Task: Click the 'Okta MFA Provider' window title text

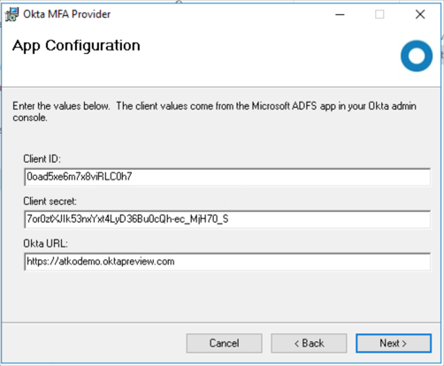Action: [x=67, y=14]
